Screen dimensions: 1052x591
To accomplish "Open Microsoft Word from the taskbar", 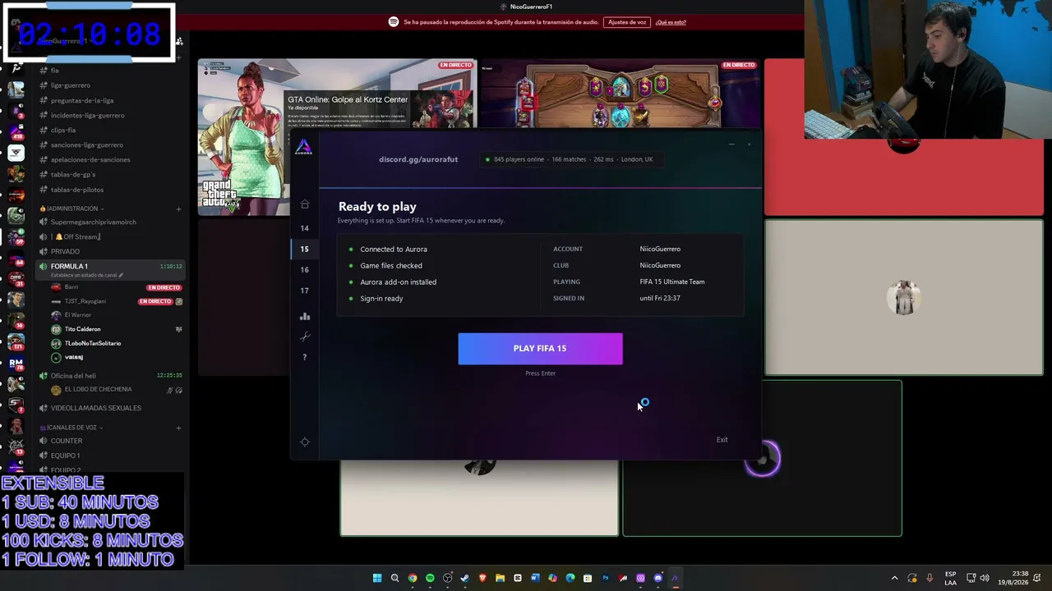I will pos(535,578).
